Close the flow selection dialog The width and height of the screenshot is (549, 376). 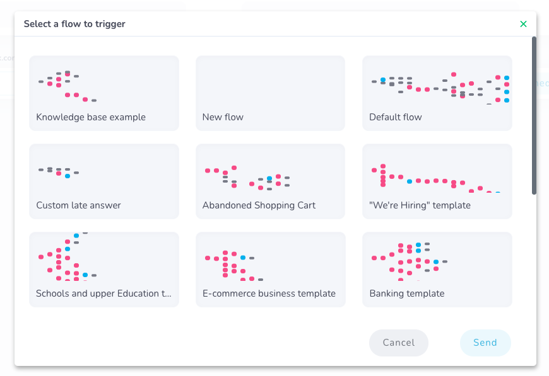pos(523,24)
